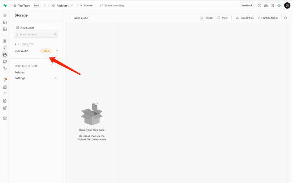Open the TestTeam organization switcher

point(44,5)
